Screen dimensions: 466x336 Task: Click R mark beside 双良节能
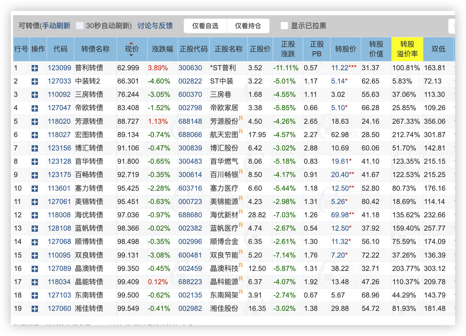(x=241, y=252)
